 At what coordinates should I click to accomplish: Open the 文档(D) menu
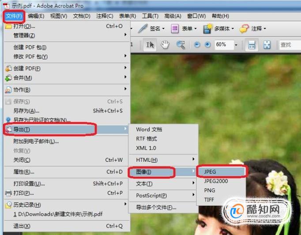[82, 16]
